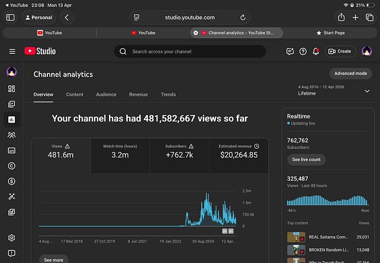Viewport: 380px width, 263px height.
Task: Switch to the Revenue tab
Action: point(138,94)
